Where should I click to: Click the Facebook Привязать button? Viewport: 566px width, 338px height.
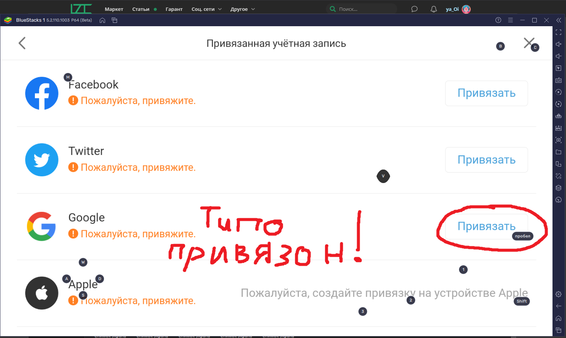[x=486, y=93]
